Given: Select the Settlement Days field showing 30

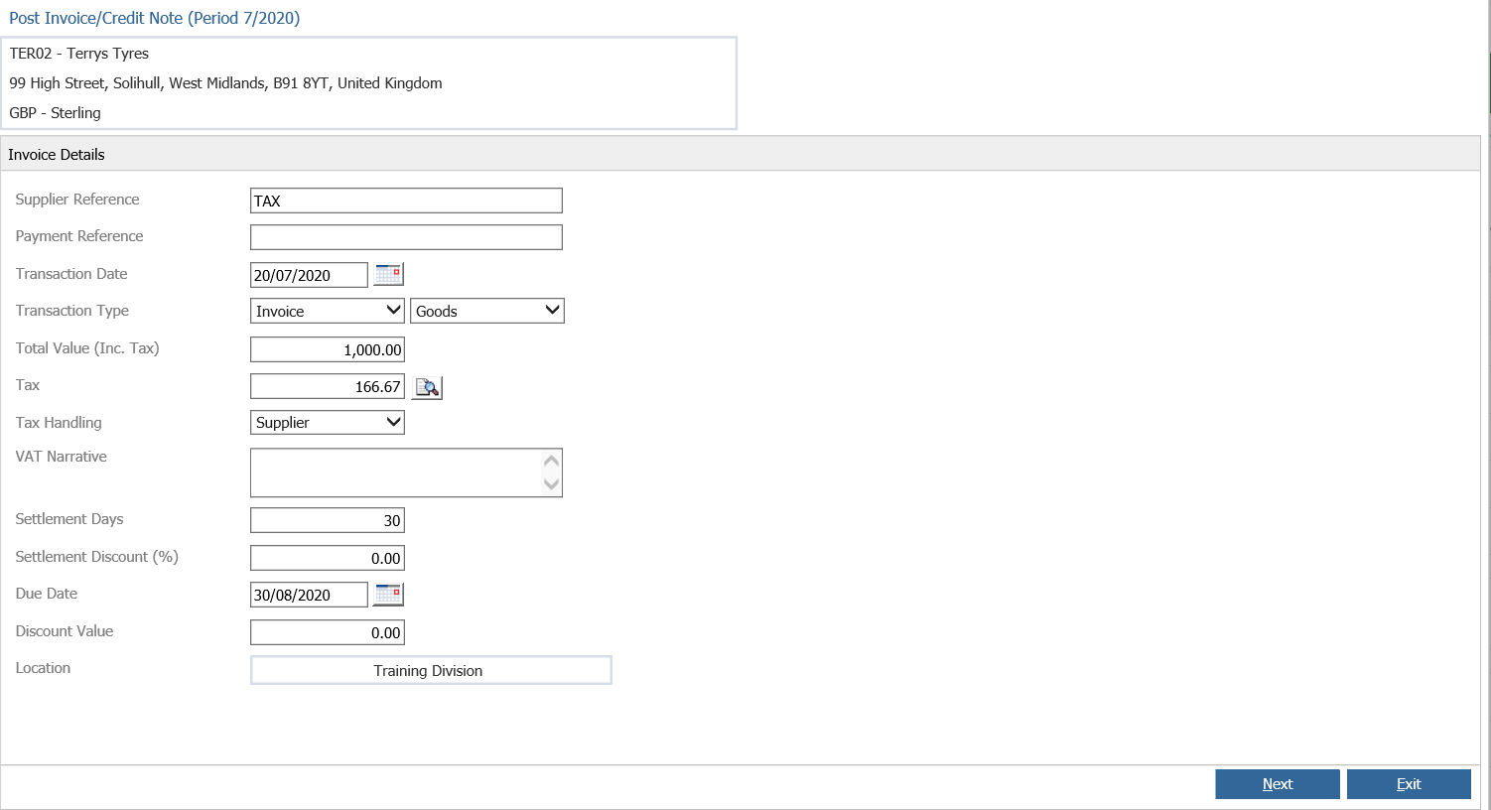Looking at the screenshot, I should click(x=327, y=519).
